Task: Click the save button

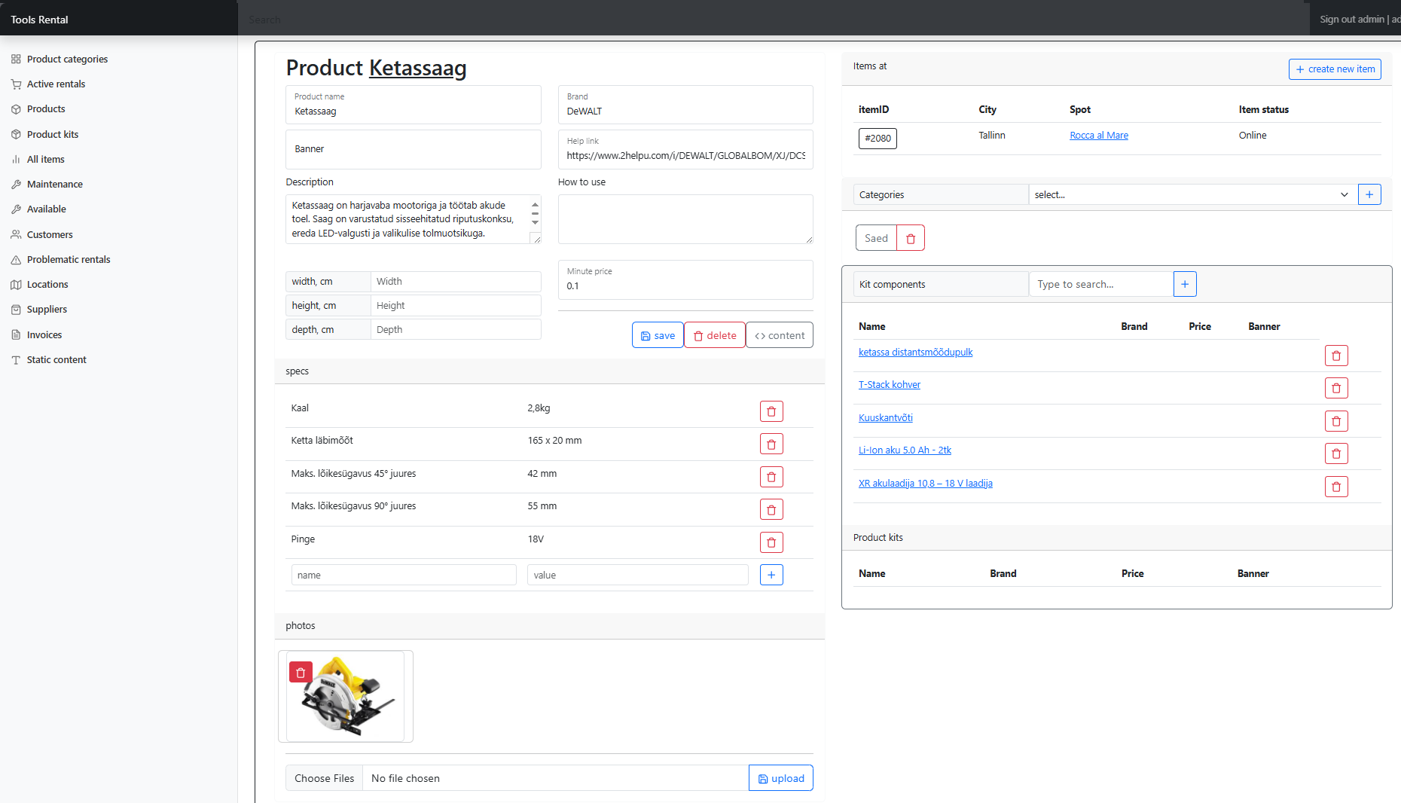Action: pos(658,335)
